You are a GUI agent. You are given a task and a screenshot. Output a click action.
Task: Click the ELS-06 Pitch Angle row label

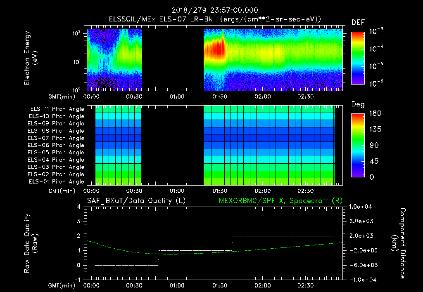point(56,145)
